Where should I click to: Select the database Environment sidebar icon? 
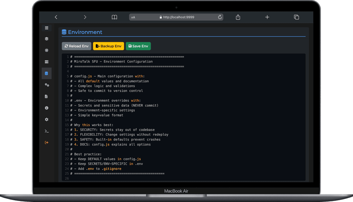click(47, 74)
